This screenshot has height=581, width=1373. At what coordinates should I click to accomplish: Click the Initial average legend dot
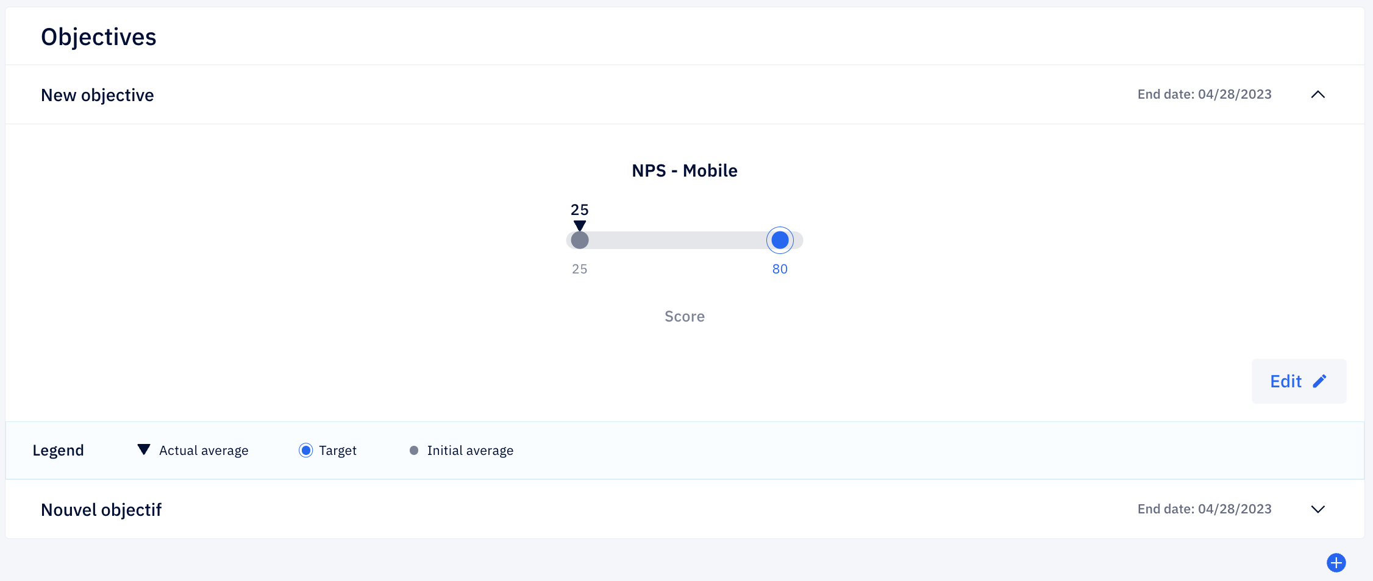414,451
